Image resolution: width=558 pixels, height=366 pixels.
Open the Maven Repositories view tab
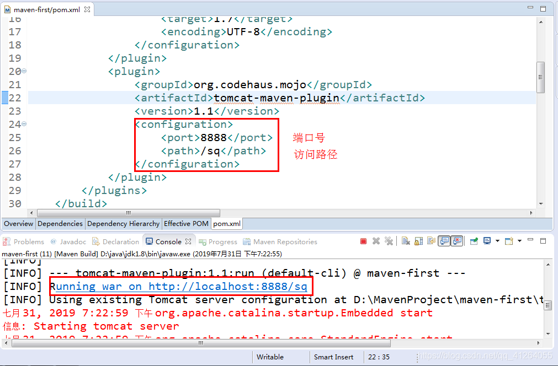pos(280,241)
